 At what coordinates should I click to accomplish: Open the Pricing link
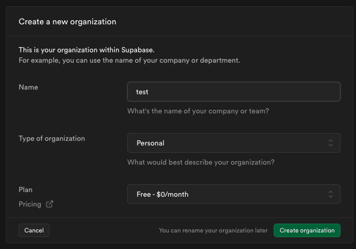coord(30,204)
